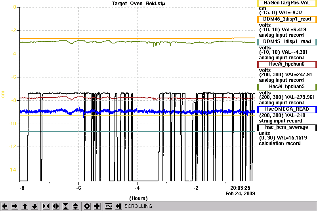Click the 0 y-axis tick label
Image resolution: width=317 pixels, height=211 pixels.
point(15,7)
